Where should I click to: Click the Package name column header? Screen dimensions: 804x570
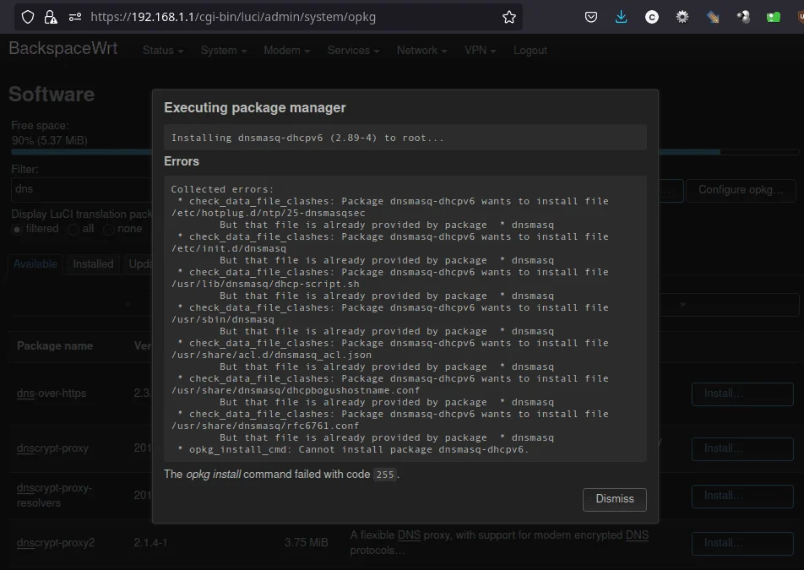coord(55,346)
